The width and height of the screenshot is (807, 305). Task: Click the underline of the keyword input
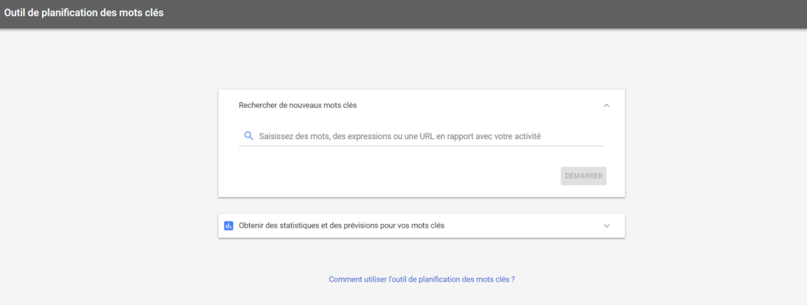click(x=421, y=146)
